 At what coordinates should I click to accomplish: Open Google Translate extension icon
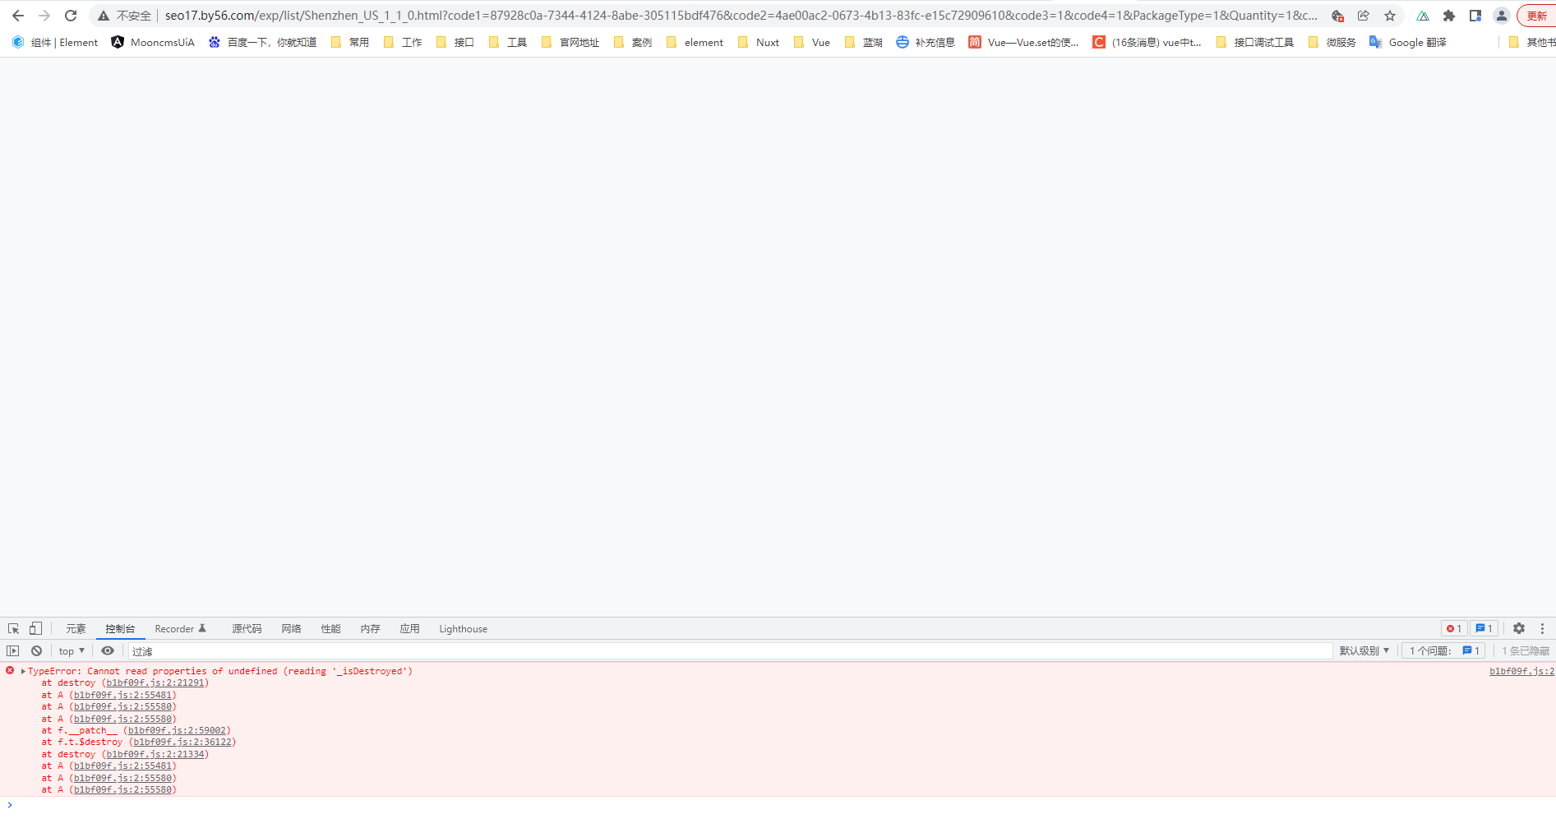pos(1375,42)
